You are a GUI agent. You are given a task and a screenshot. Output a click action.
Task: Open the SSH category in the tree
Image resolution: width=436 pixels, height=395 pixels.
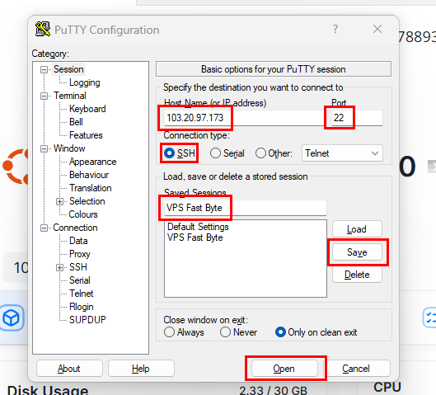[77, 267]
